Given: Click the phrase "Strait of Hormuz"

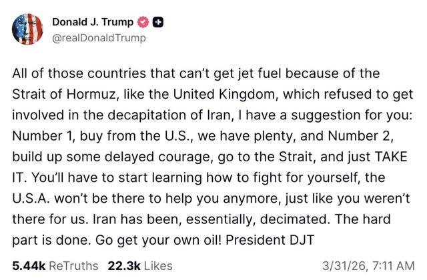Looking at the screenshot, I should tap(64, 95).
